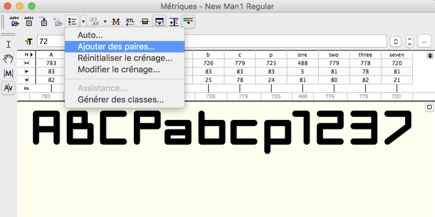Image resolution: width=435 pixels, height=217 pixels.
Task: Click the Open AFM file icon
Action: 15,21
